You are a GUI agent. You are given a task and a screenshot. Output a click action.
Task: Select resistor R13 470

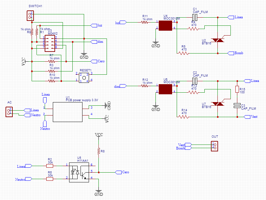pyautogui.click(x=193, y=92)
